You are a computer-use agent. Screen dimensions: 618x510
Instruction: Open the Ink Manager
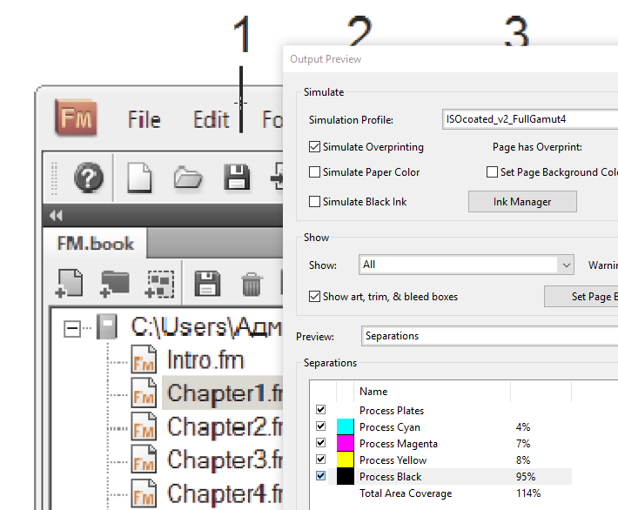pyautogui.click(x=522, y=202)
